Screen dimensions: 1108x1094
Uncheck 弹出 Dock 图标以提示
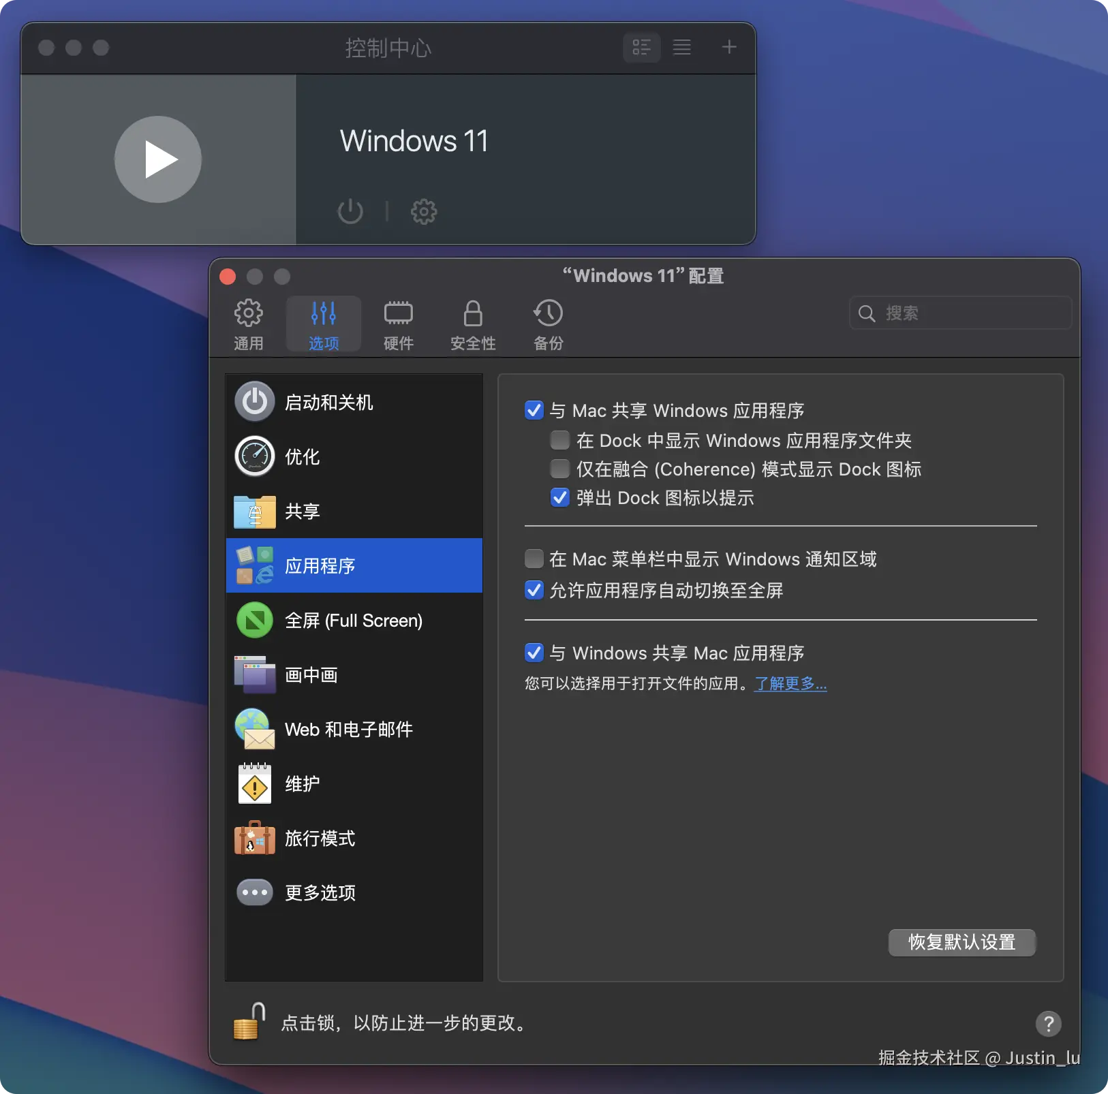click(560, 497)
